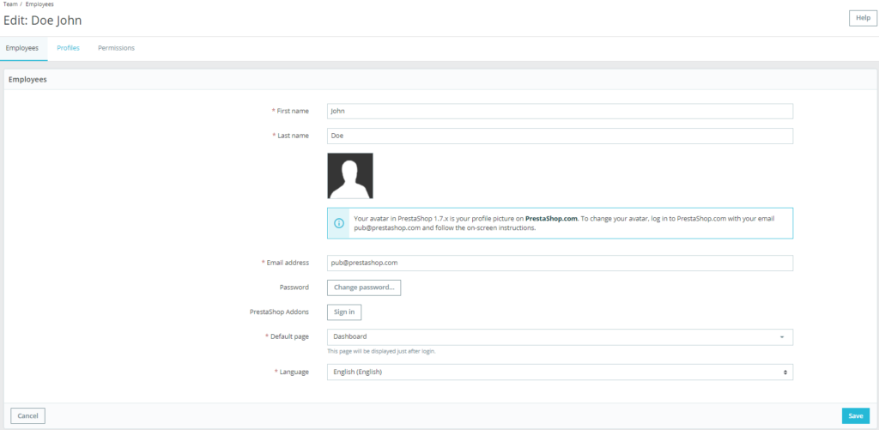Focus the First name field
Viewport: 879px width, 430px height.
[560, 111]
